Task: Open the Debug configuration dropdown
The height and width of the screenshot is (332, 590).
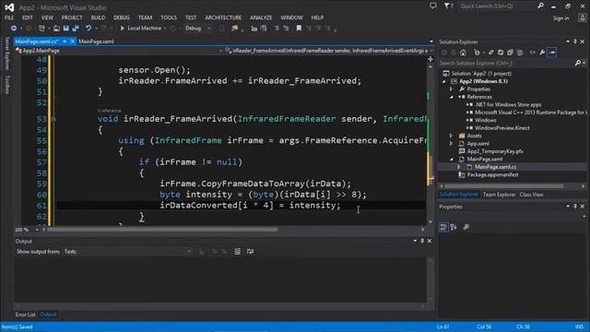Action: [209, 29]
